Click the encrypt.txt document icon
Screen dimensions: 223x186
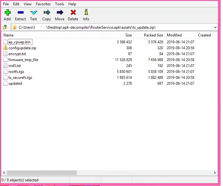click(x=5, y=54)
